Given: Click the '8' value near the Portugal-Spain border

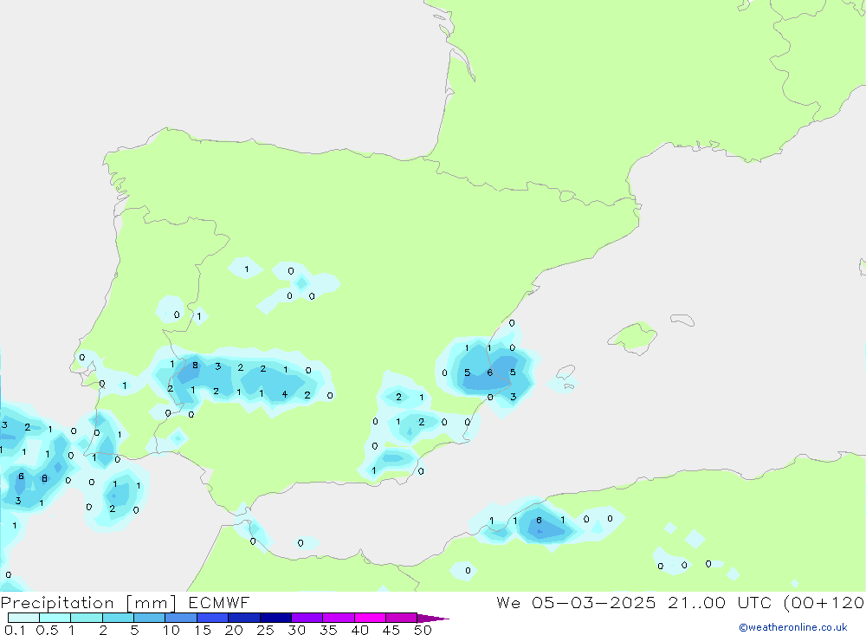Looking at the screenshot, I should pyautogui.click(x=195, y=366).
